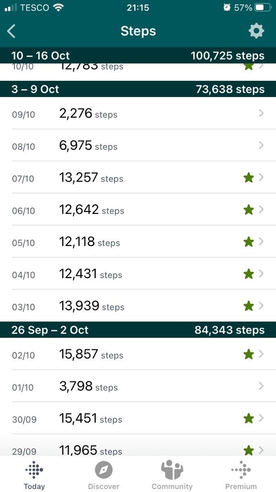Tap the goal star for 03/10
276x492 pixels.
tap(249, 306)
